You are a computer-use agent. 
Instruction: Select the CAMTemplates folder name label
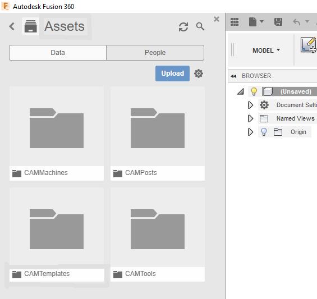[47, 274]
